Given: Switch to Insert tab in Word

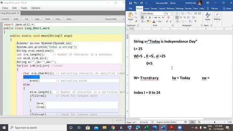Looking at the screenshot, I should click(146, 9).
